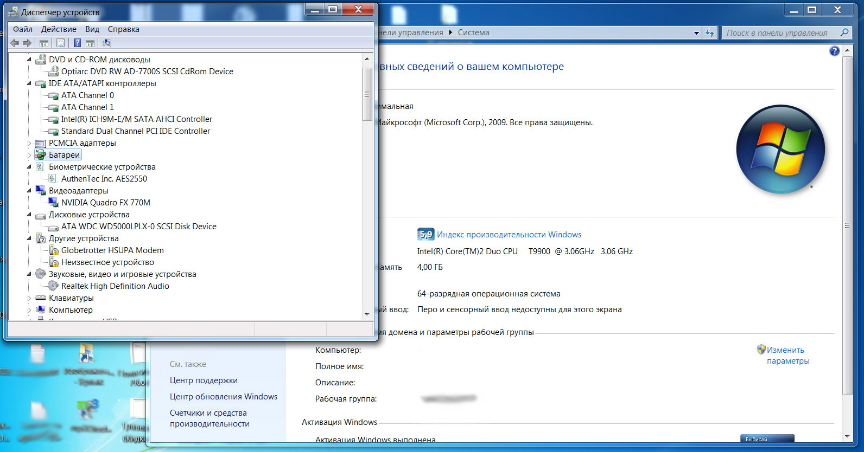Collapse the Другие устройства node
Image resolution: width=864 pixels, height=452 pixels.
click(x=29, y=238)
